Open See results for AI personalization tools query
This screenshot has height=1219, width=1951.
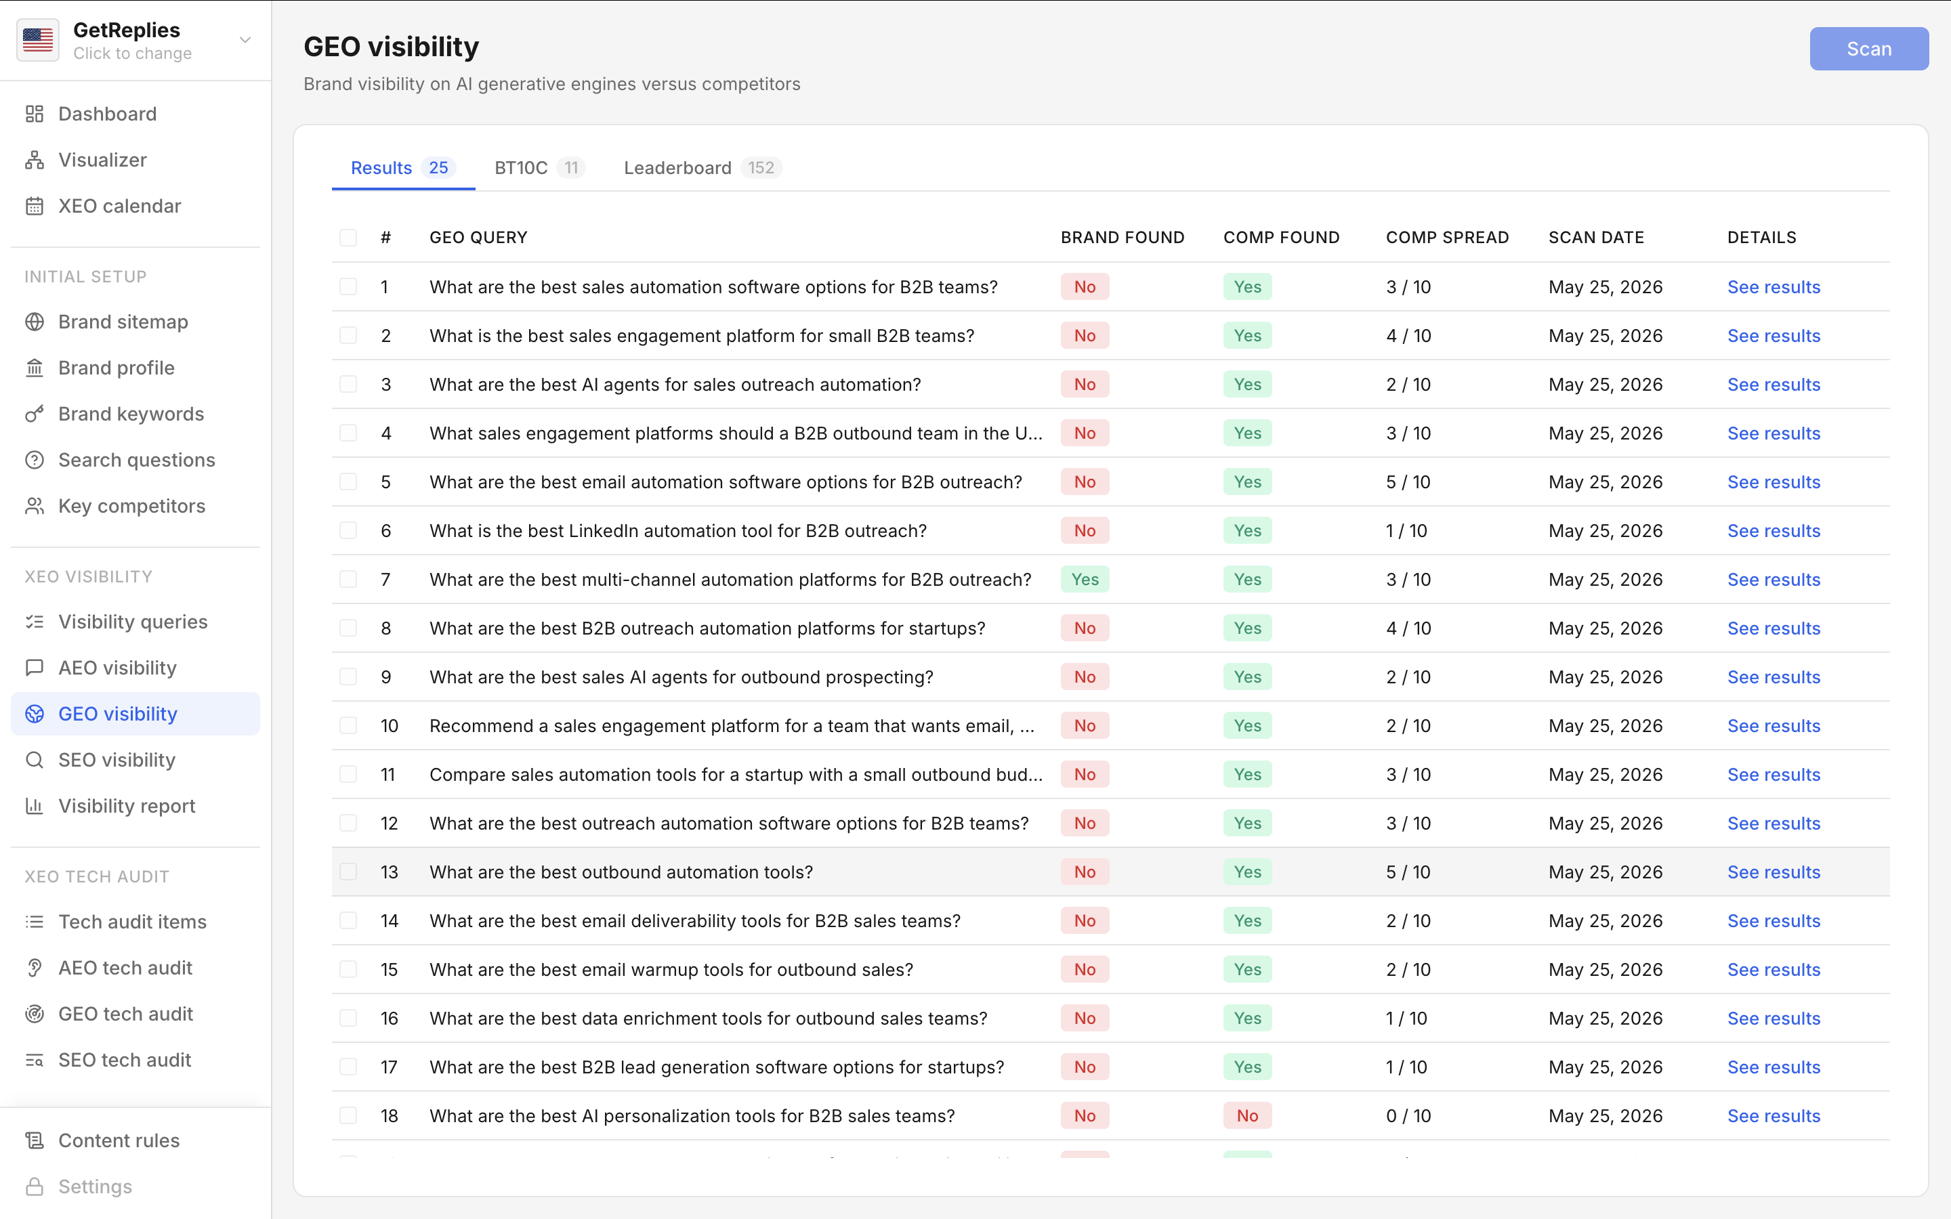(x=1774, y=1116)
